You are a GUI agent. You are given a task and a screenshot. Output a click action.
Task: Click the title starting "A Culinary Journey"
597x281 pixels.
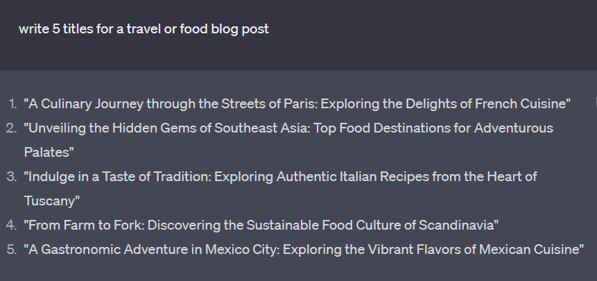click(297, 104)
